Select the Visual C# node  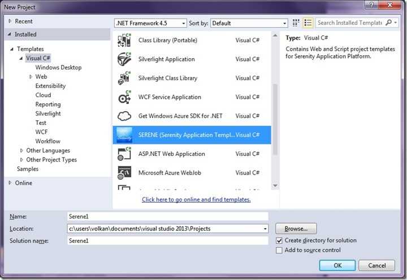tap(38, 58)
